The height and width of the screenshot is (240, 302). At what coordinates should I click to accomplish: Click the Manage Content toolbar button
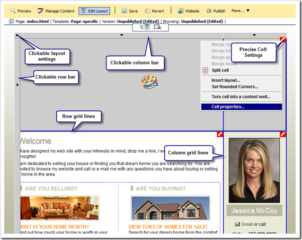[x=56, y=11]
